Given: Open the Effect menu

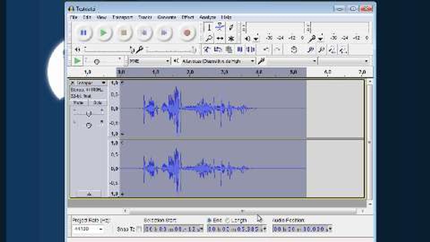Looking at the screenshot, I should 188,17.
